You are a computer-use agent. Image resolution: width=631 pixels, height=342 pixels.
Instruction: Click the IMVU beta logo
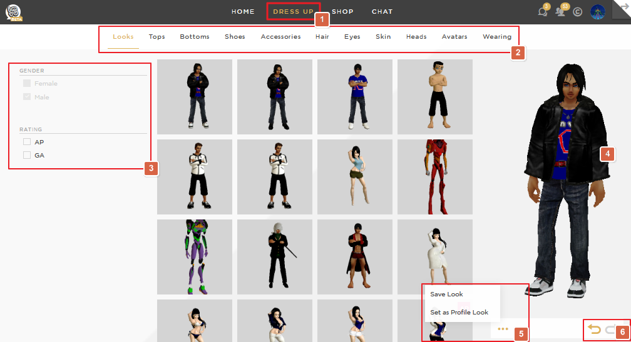(13, 12)
